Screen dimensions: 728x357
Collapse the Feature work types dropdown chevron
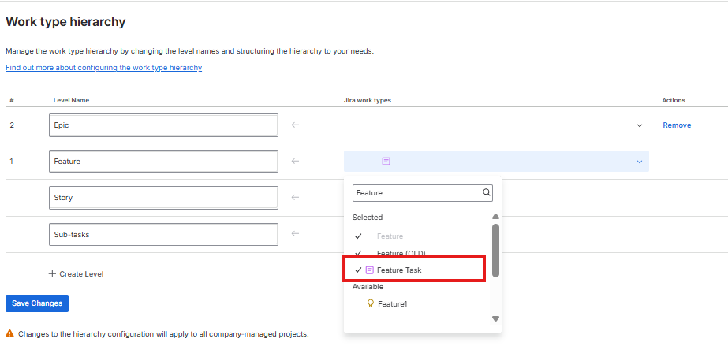[640, 162]
